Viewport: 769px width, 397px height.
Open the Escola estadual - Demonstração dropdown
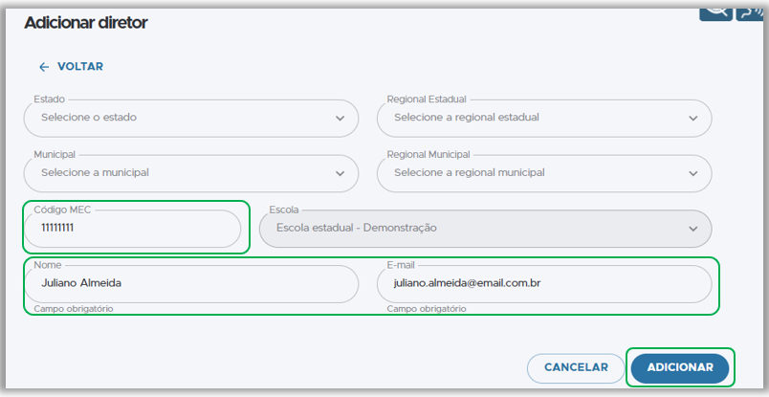(486, 229)
